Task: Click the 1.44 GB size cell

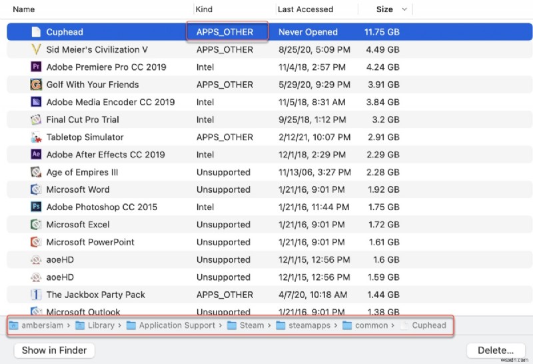Action: tap(384, 295)
